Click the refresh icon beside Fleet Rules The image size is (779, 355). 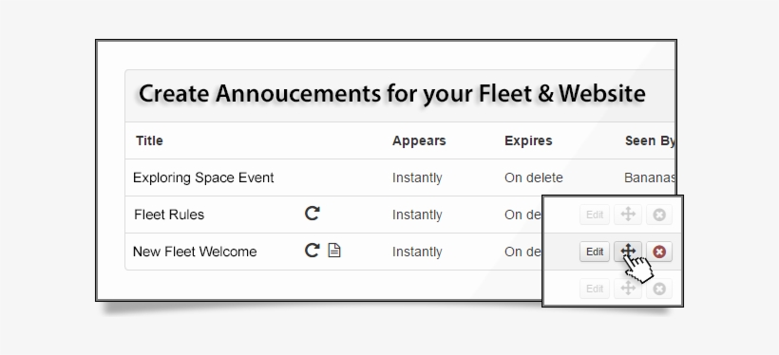click(312, 214)
